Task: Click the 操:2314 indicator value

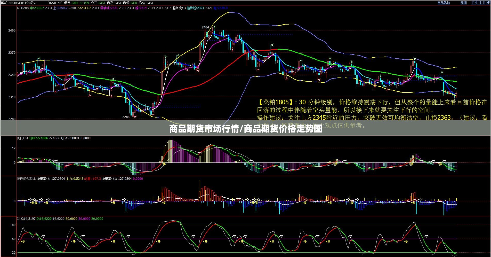Action: point(141,8)
